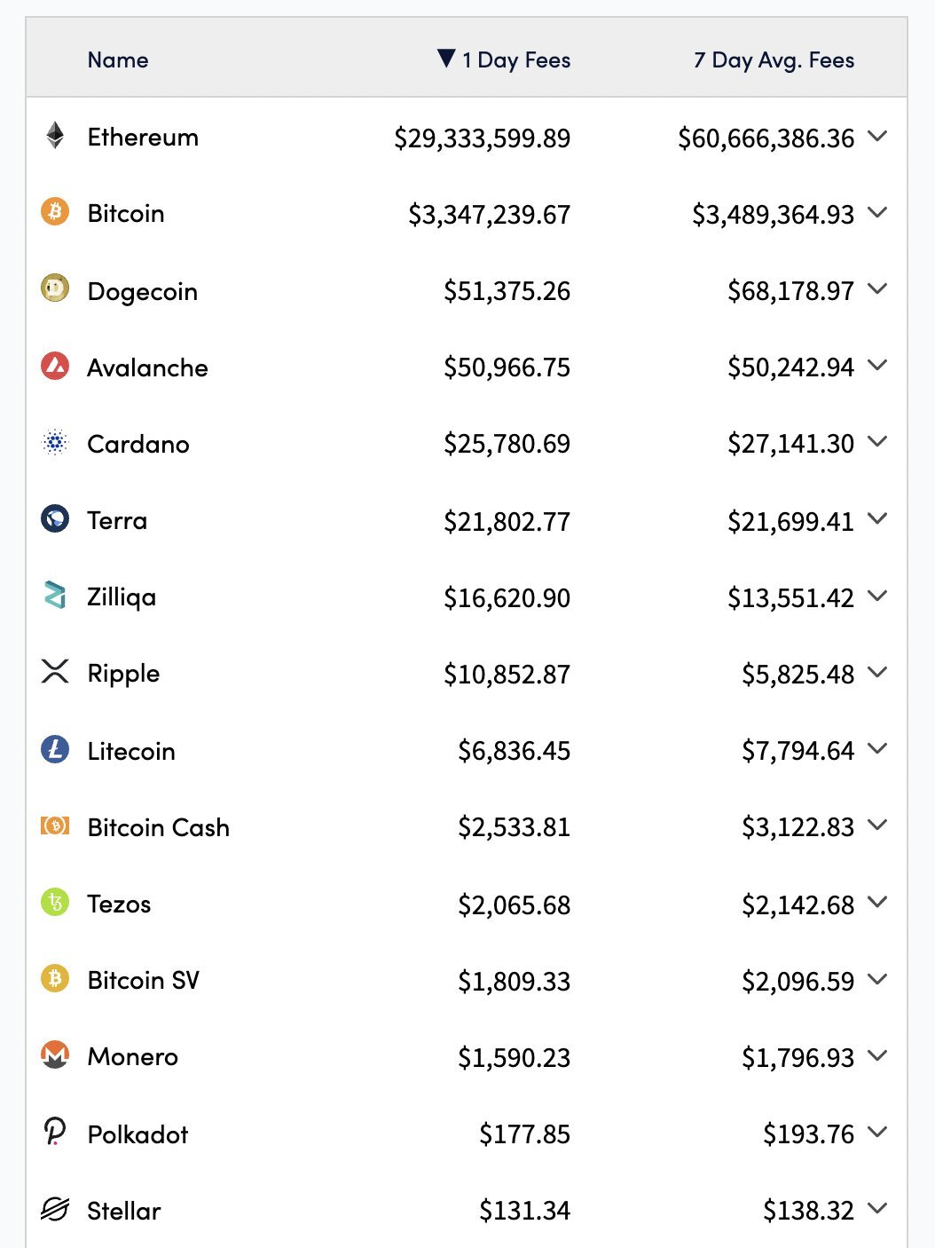Click the Terra globe icon
The height and width of the screenshot is (1248, 935).
pyautogui.click(x=55, y=518)
